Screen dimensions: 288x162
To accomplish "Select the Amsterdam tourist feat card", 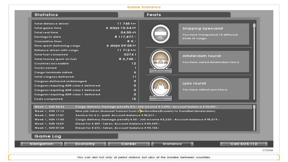I will tap(214, 62).
